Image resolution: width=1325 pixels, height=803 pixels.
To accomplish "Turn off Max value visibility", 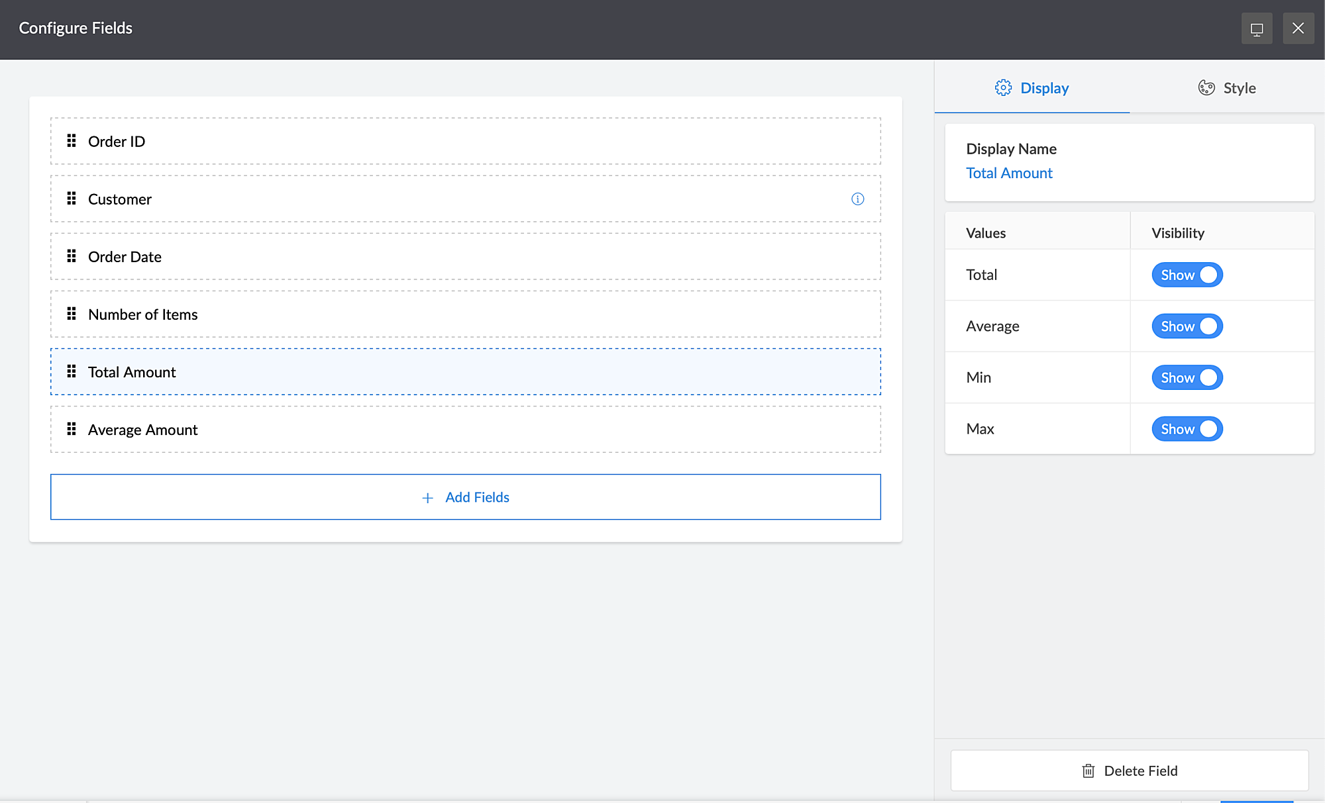I will 1187,429.
